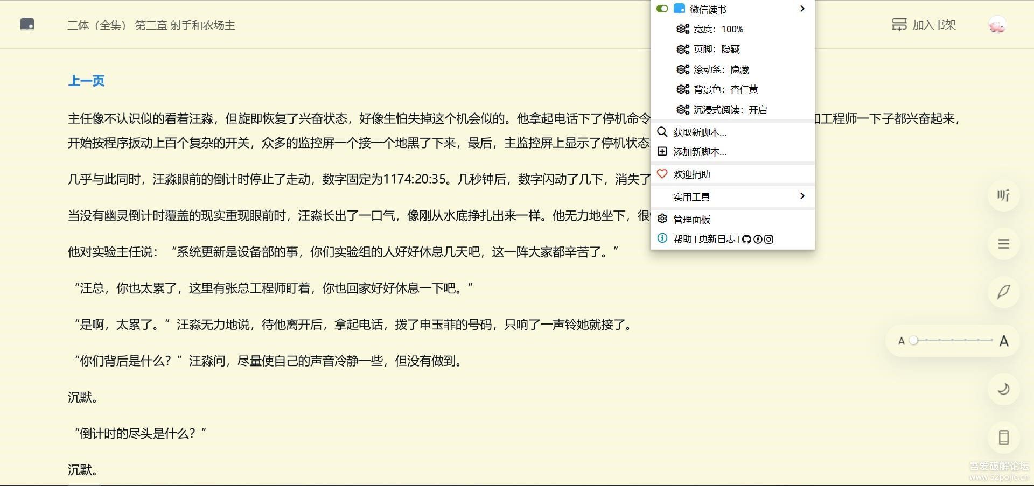The width and height of the screenshot is (1034, 486).
Task: Open the table of contents icon
Action: [x=1003, y=244]
